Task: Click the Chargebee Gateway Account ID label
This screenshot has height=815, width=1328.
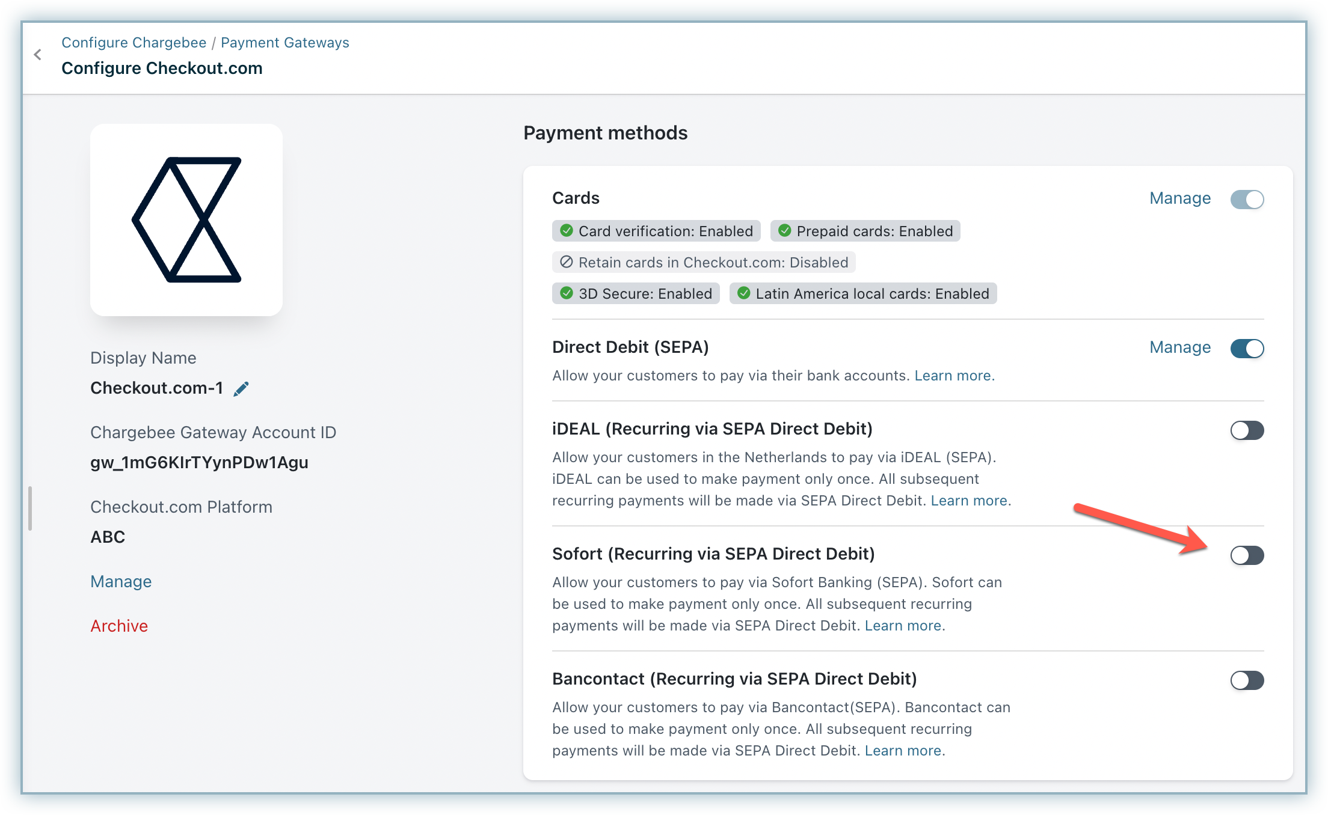Action: click(213, 432)
